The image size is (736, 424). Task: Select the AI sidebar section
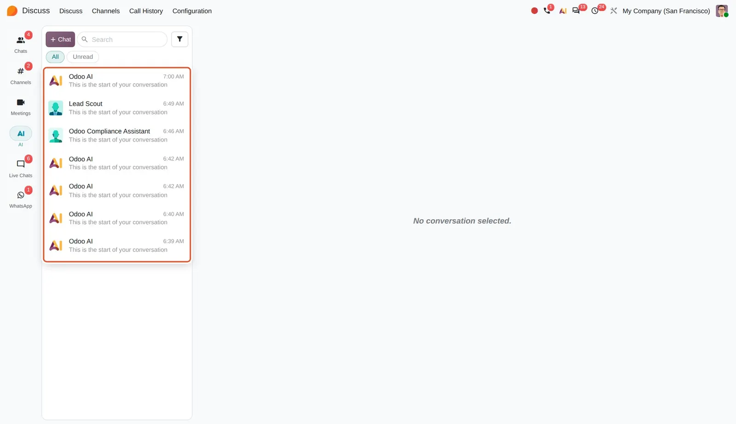pyautogui.click(x=21, y=137)
